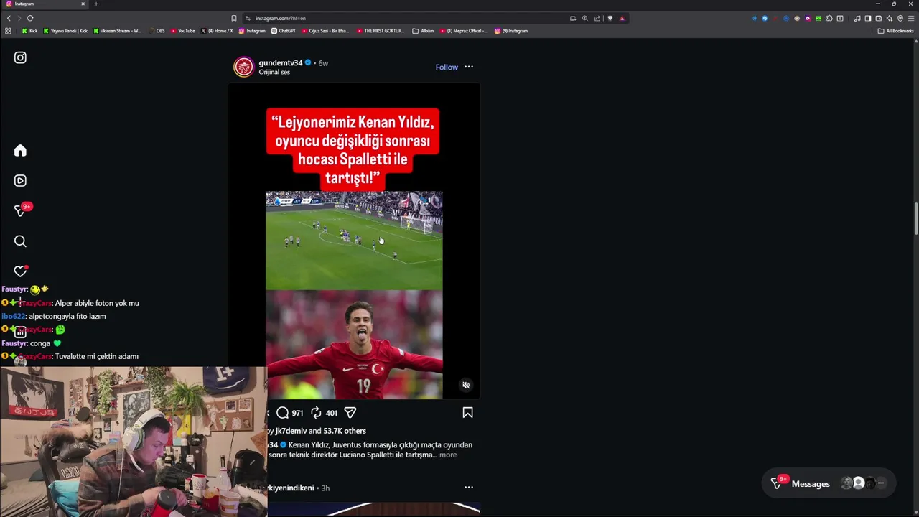Repost the gundemtv34 post
This screenshot has width=919, height=517.
coord(316,413)
